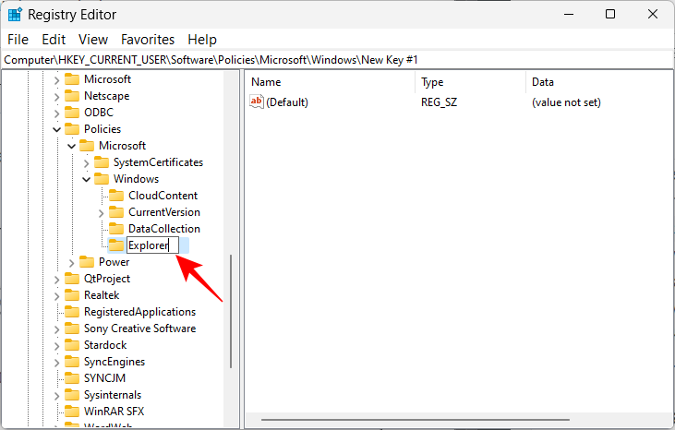Click the registry path address bar

337,59
